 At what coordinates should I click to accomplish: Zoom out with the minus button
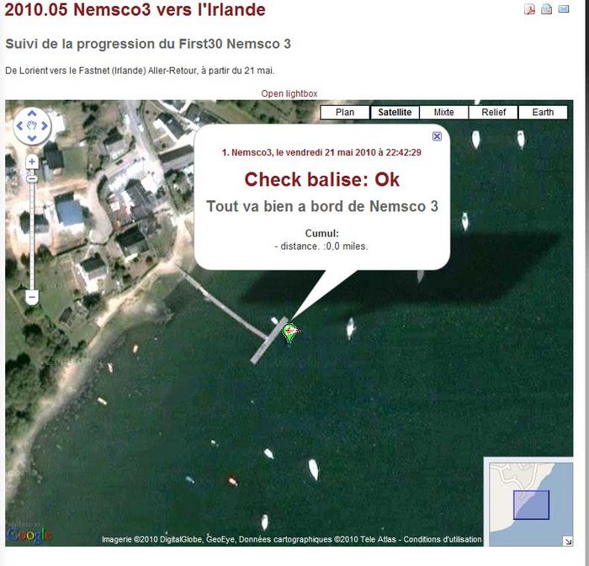(32, 297)
